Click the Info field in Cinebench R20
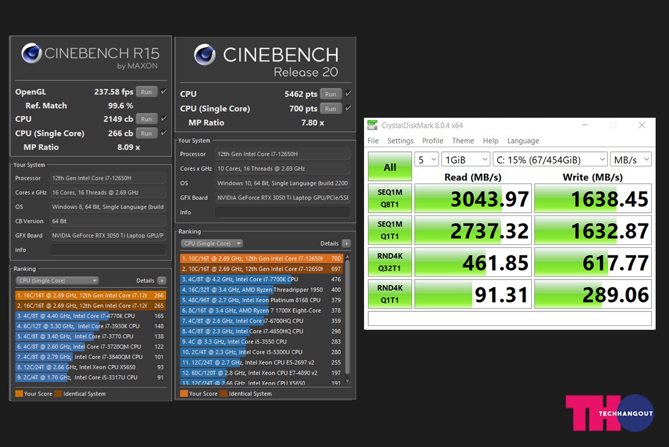This screenshot has width=669, height=447. click(x=283, y=212)
